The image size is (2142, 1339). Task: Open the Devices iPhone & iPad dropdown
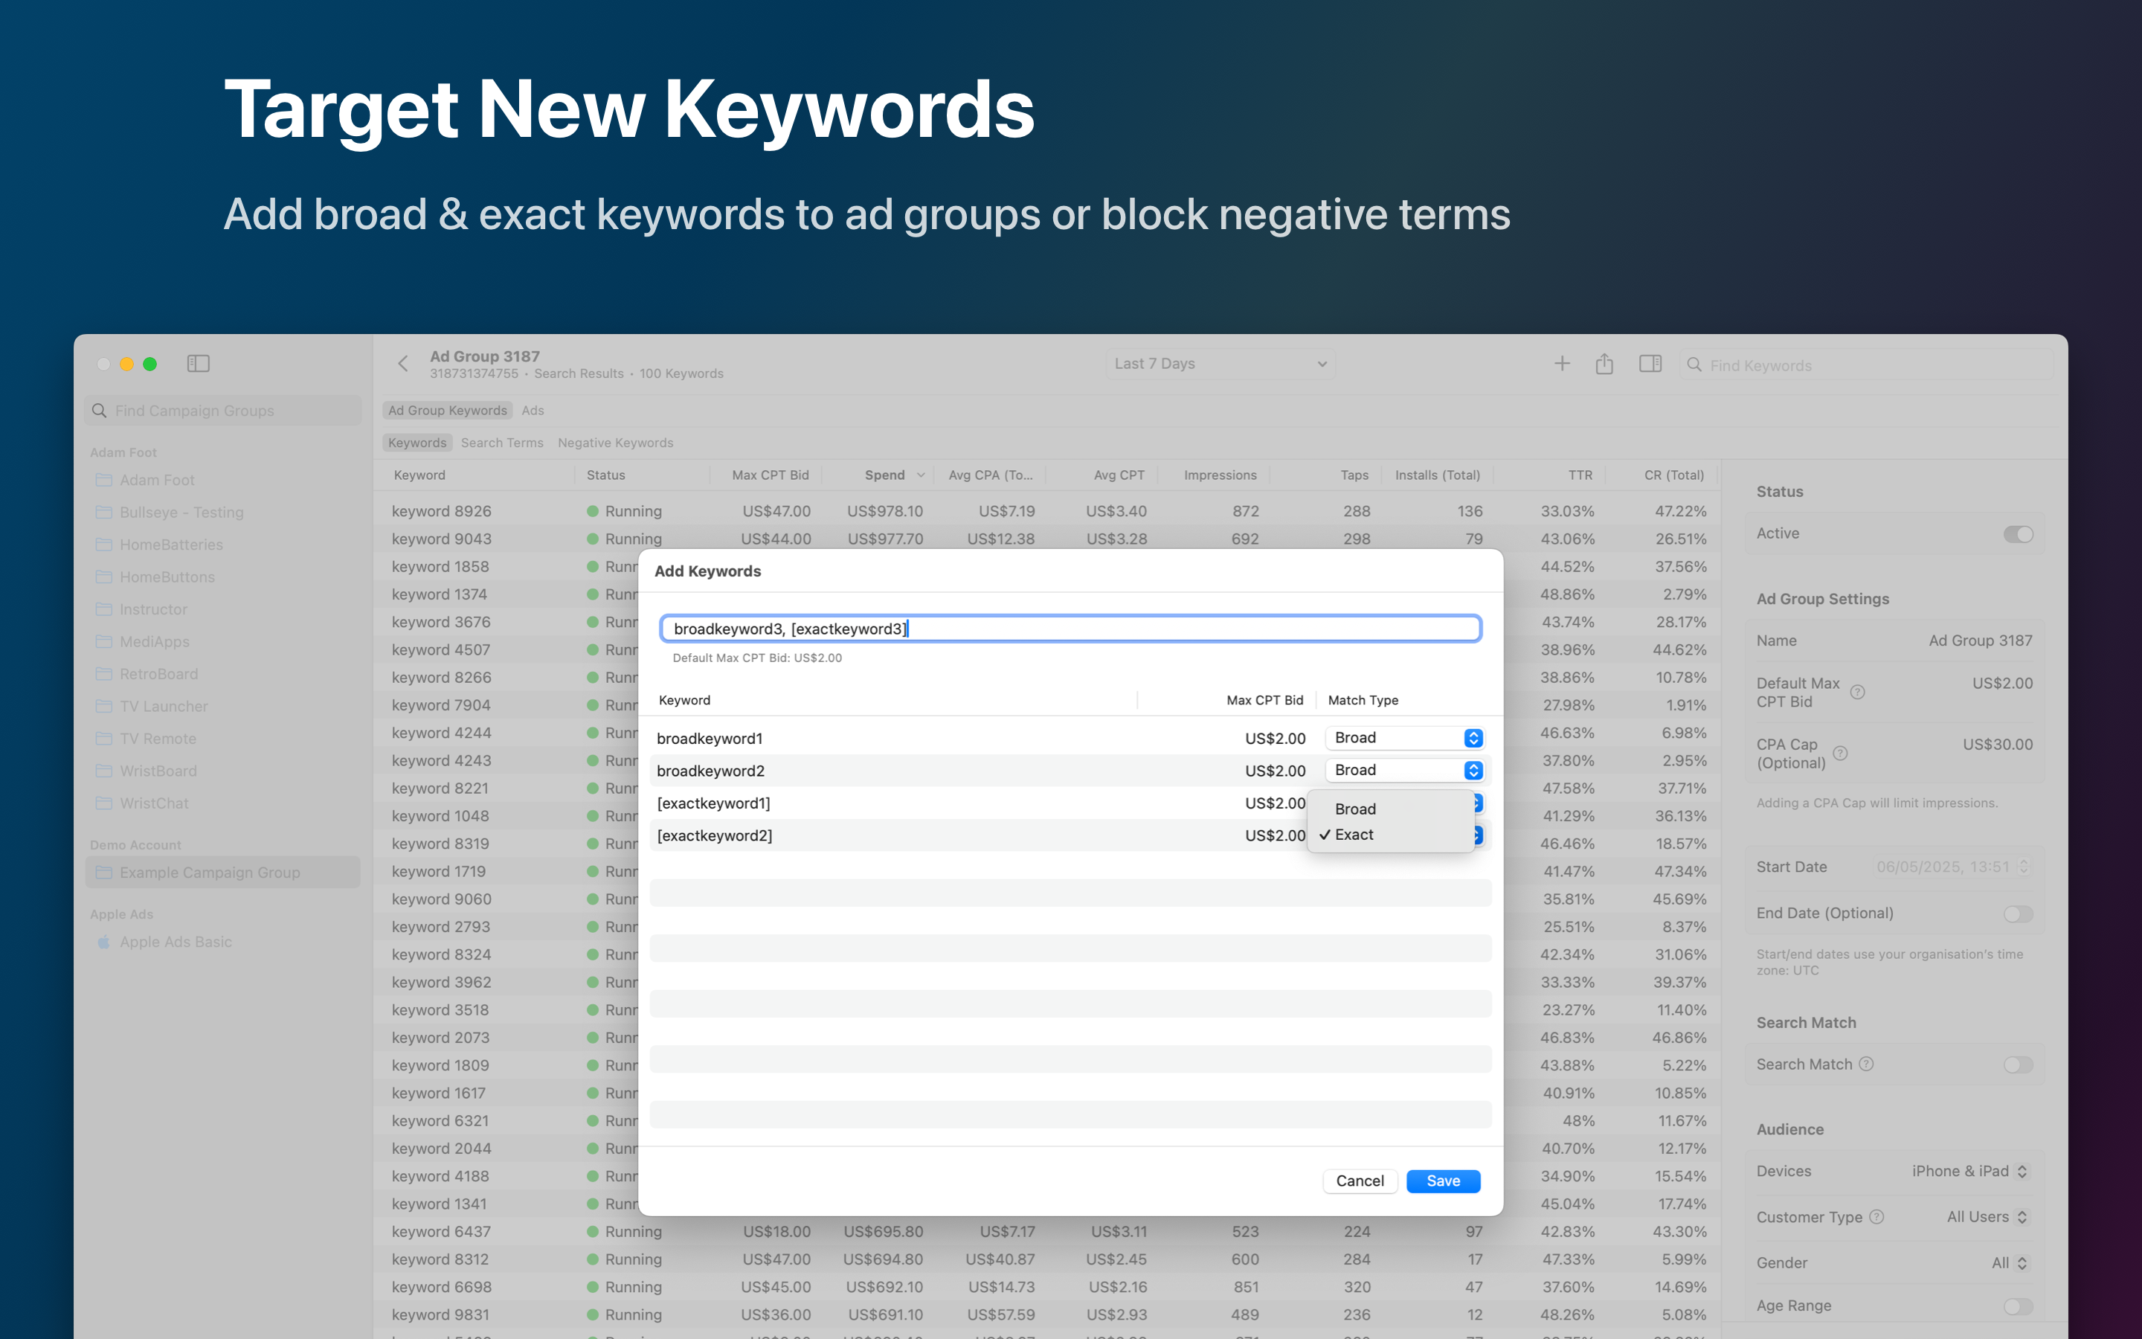click(x=1969, y=1171)
